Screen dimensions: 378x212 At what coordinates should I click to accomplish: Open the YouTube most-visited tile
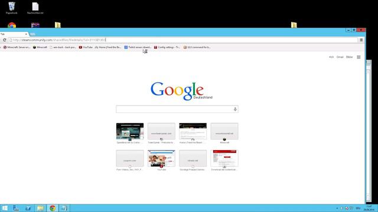[161, 160]
